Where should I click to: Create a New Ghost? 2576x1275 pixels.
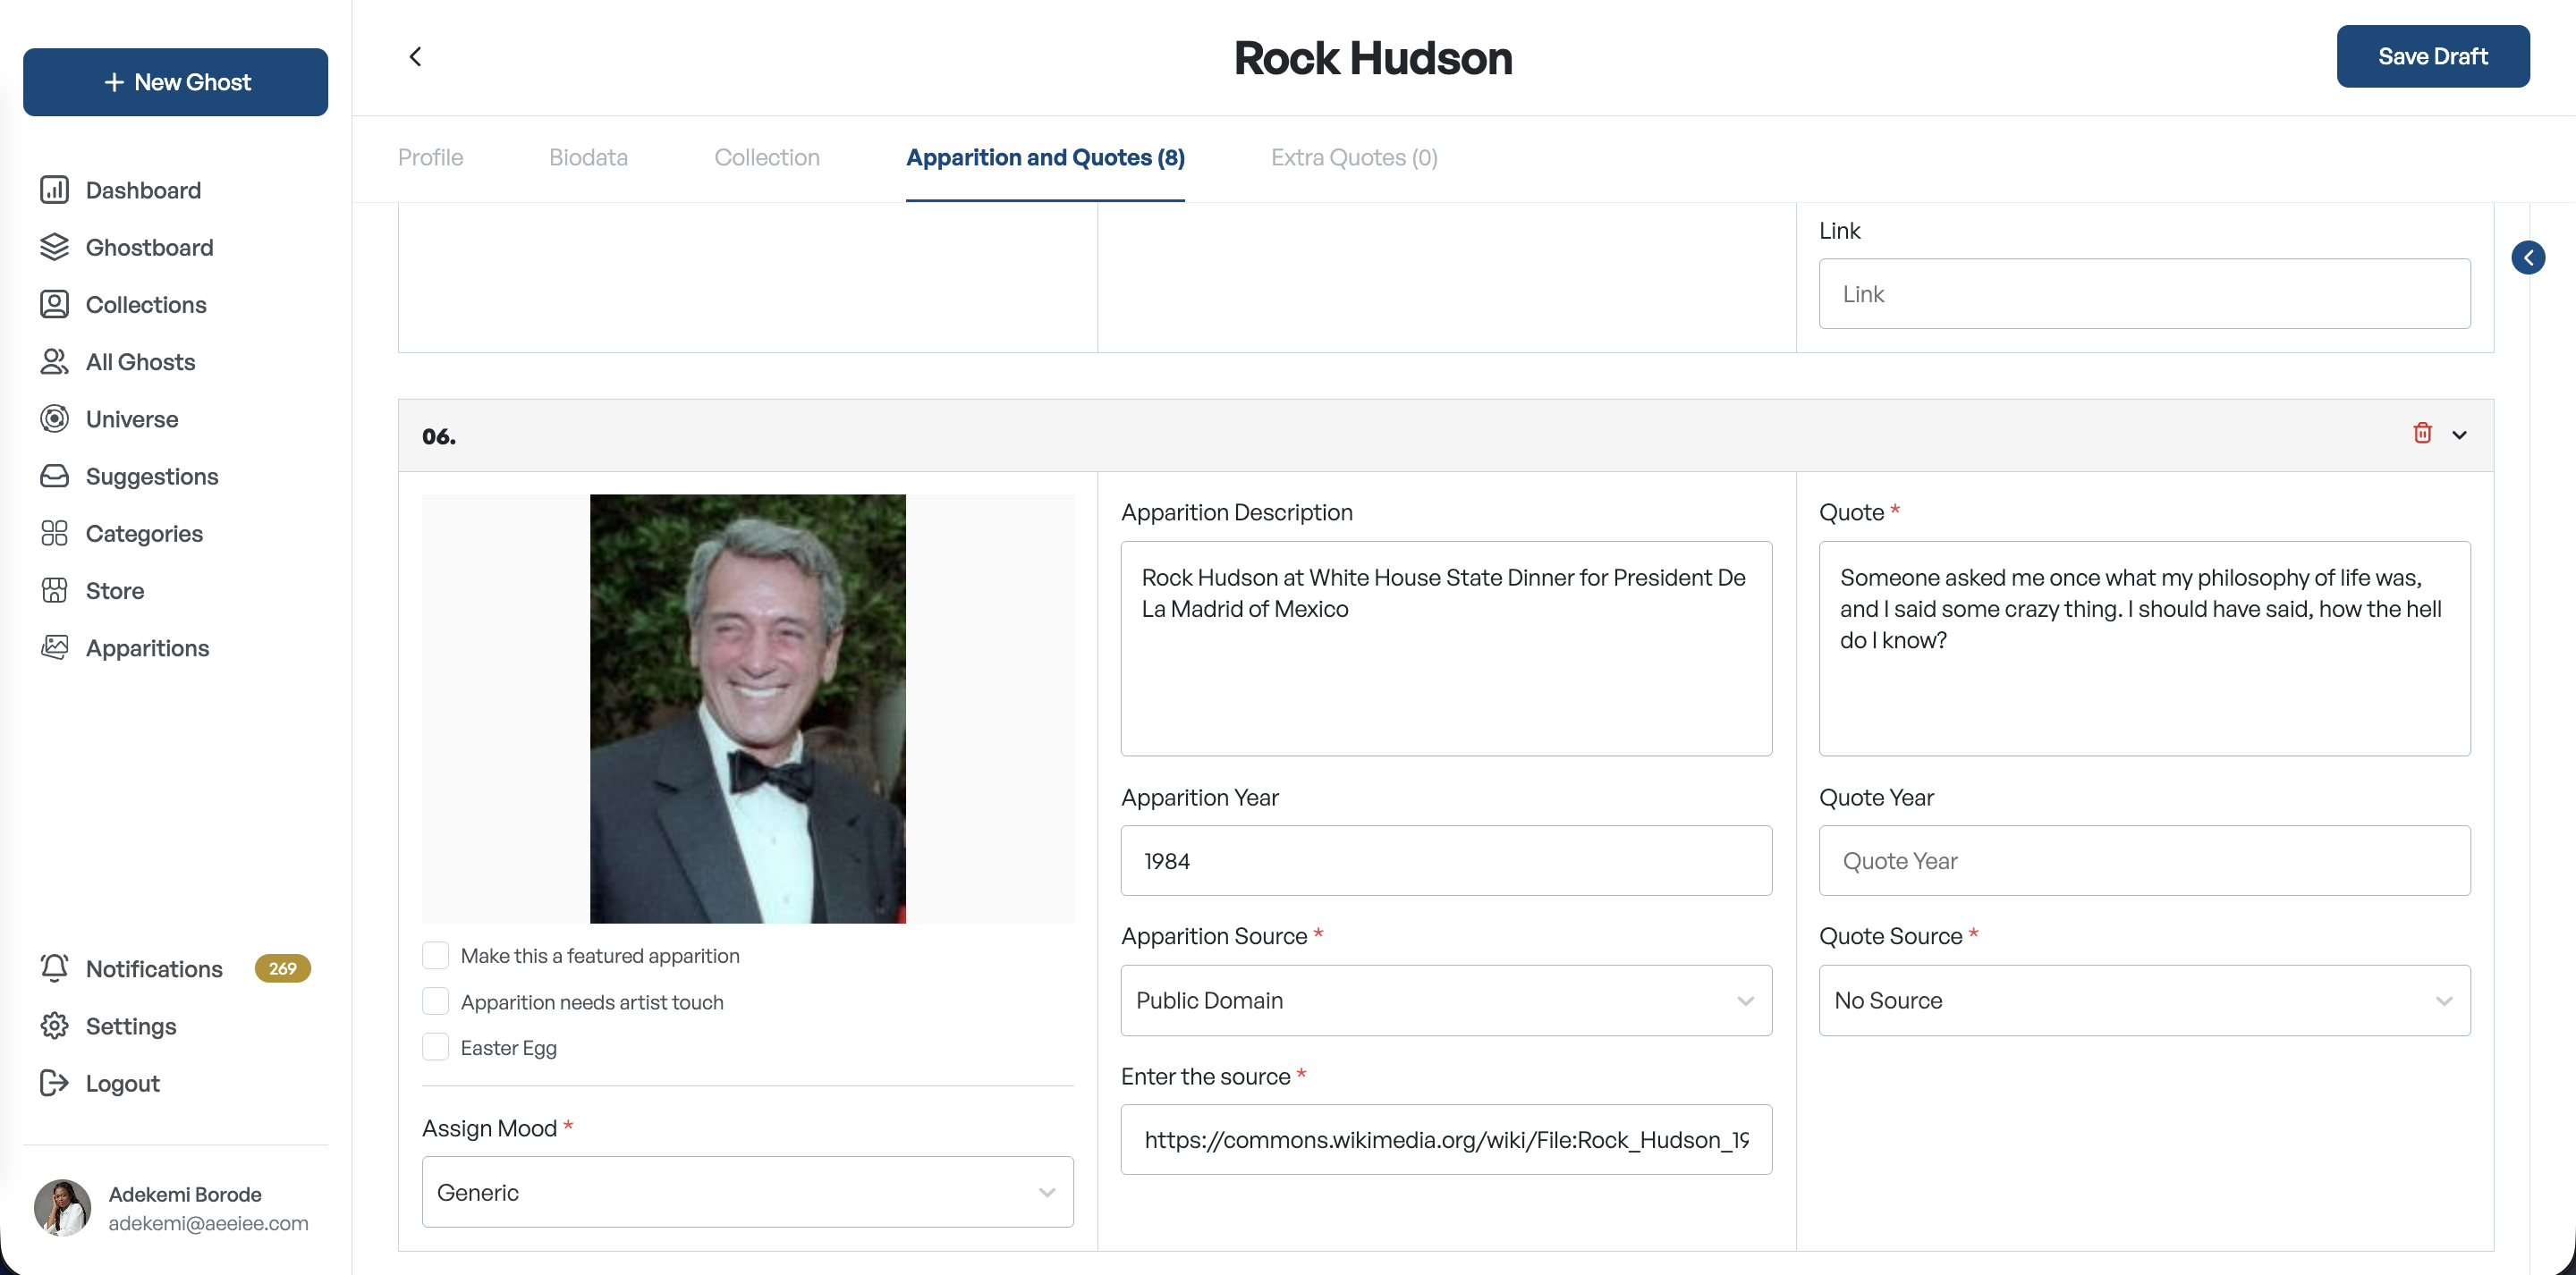pyautogui.click(x=175, y=82)
